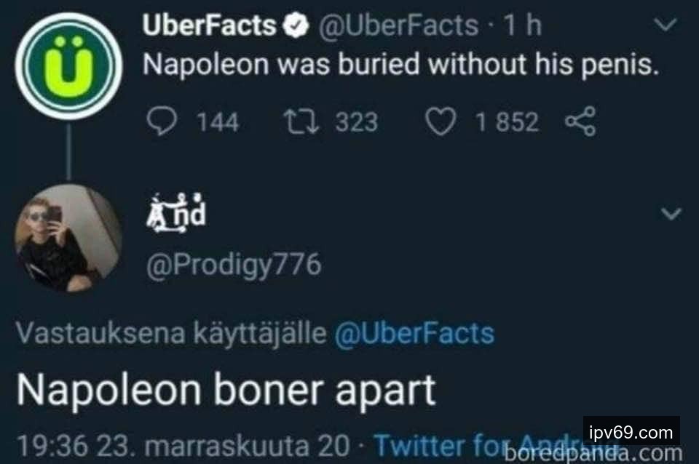Screen dimensions: 699x464
Task: Click the 19:36 reply timestamp
Action: coord(44,444)
